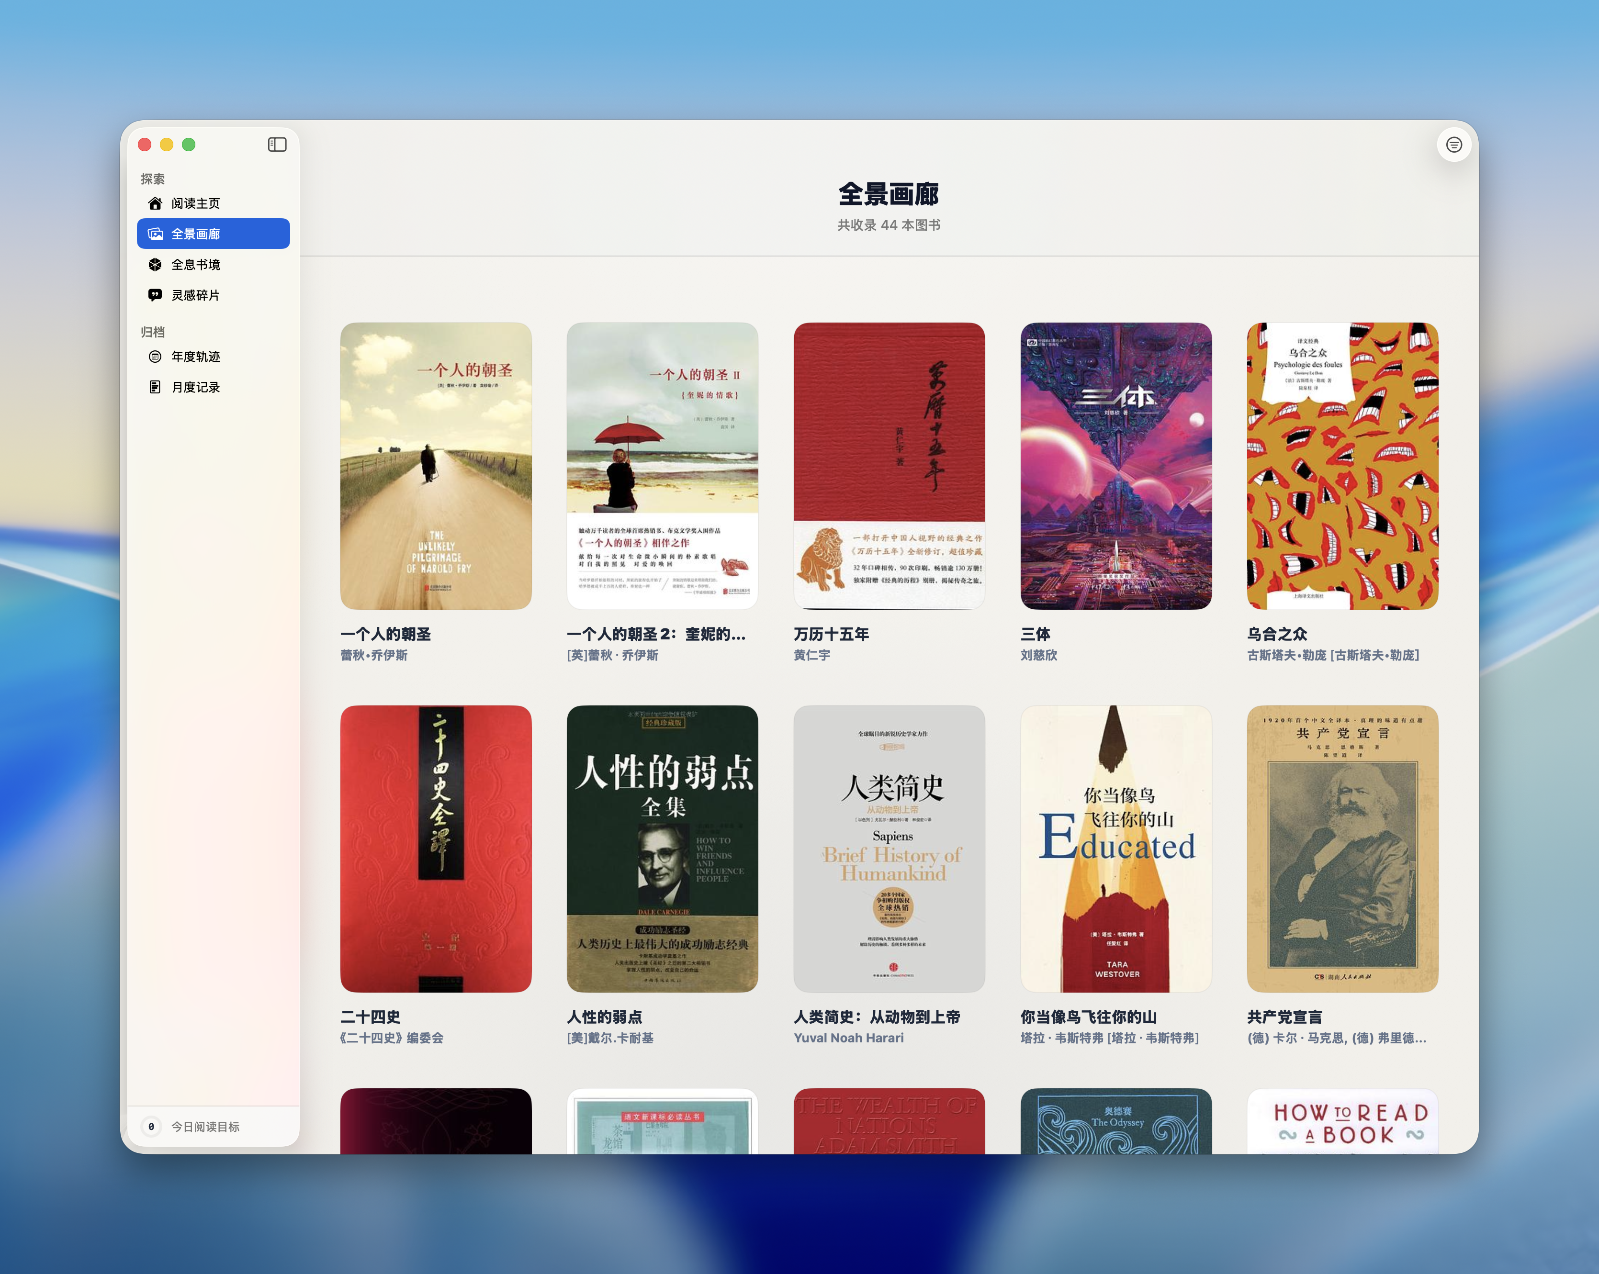Open the 人性的弱点 全集 cover

tap(662, 849)
